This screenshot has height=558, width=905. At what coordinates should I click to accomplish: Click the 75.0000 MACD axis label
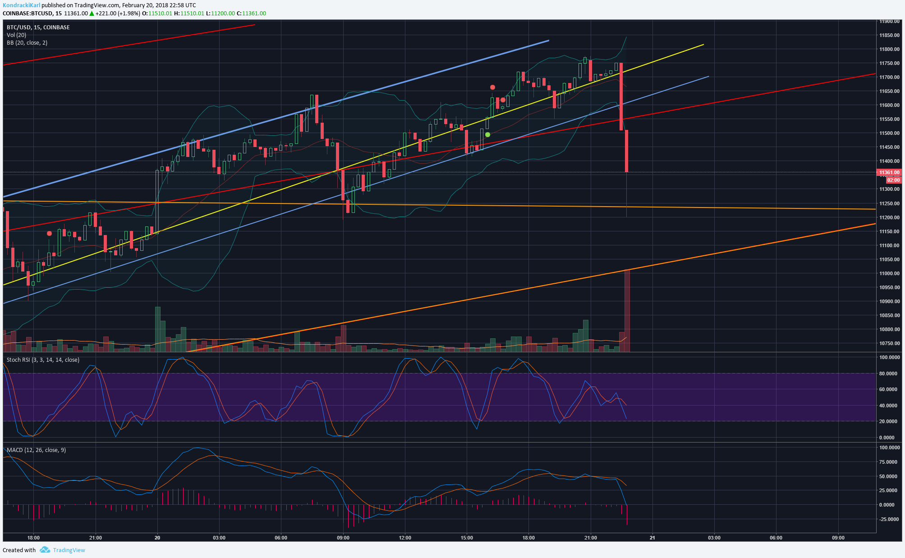coord(887,462)
